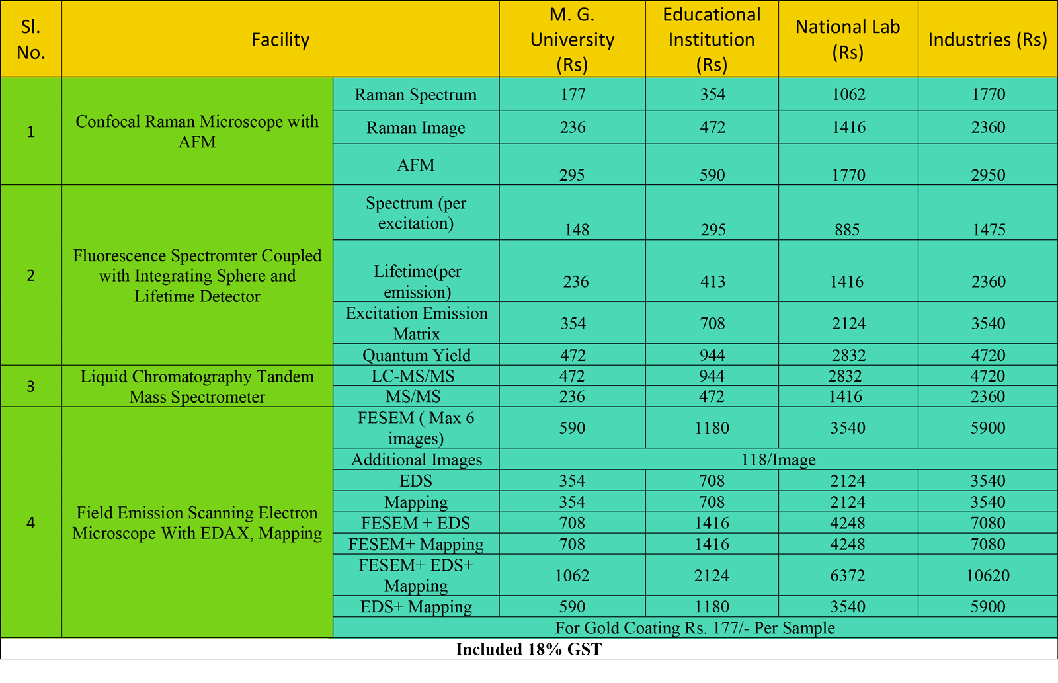Viewport: 1058px width, 683px height.
Task: Select 4248 National Lab price for FESEM + EDS
Action: 848,523
